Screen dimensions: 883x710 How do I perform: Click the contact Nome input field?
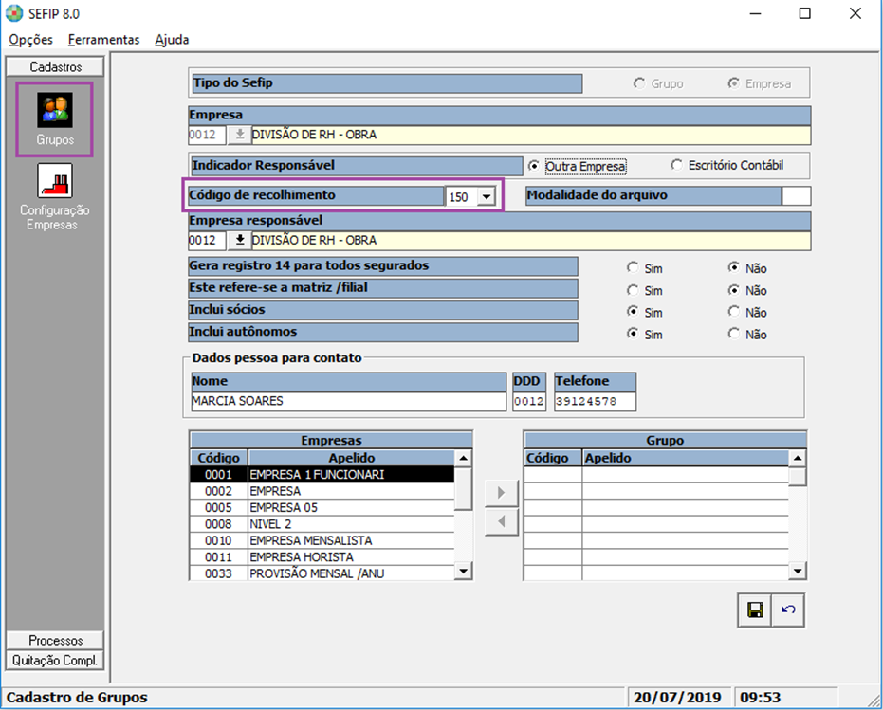[348, 401]
